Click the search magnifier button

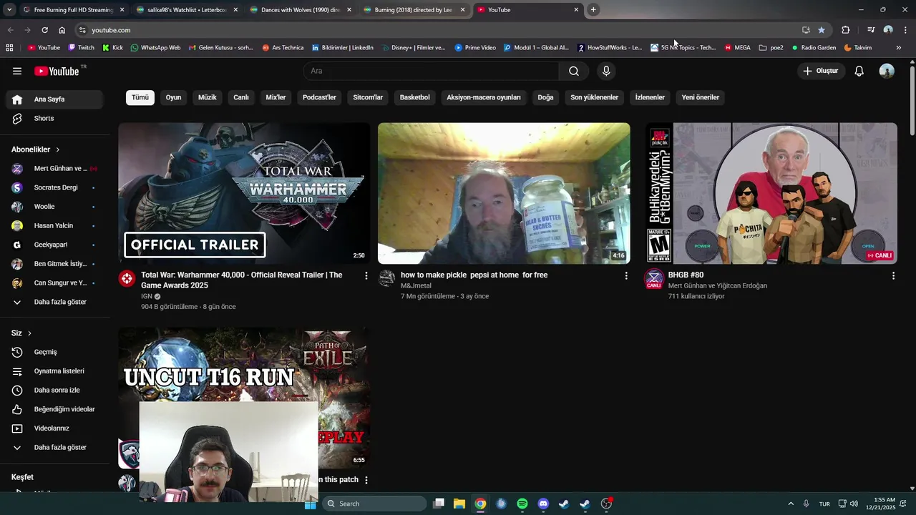click(574, 71)
